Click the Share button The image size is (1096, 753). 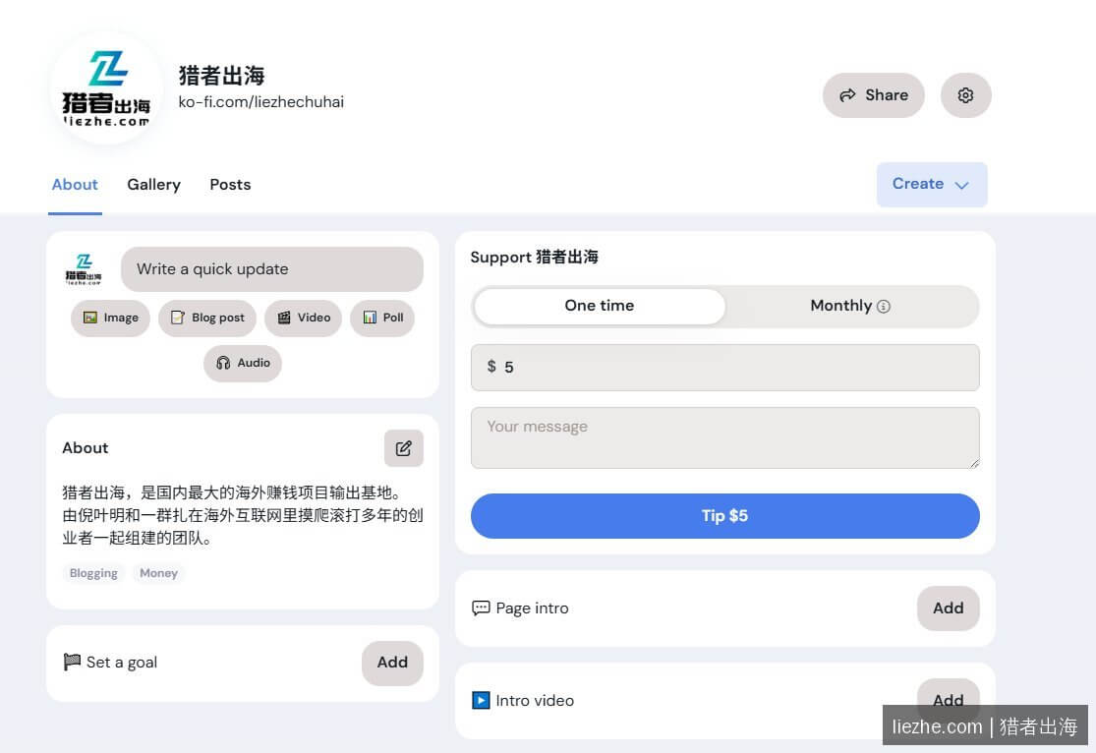[873, 95]
